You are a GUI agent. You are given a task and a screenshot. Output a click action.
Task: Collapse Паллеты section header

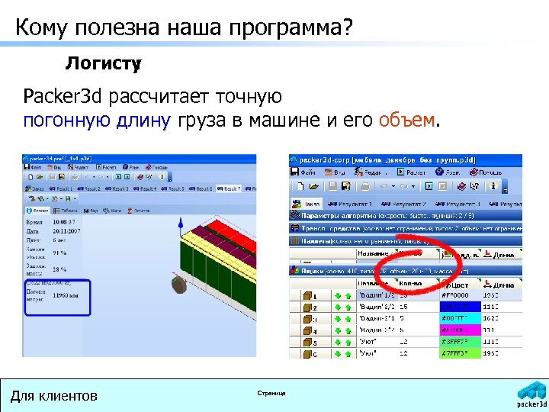pyautogui.click(x=406, y=241)
